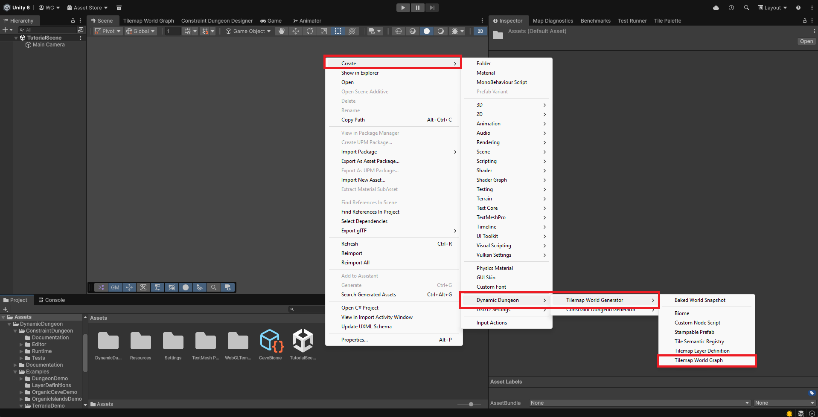Click the grid snap value field

point(173,31)
